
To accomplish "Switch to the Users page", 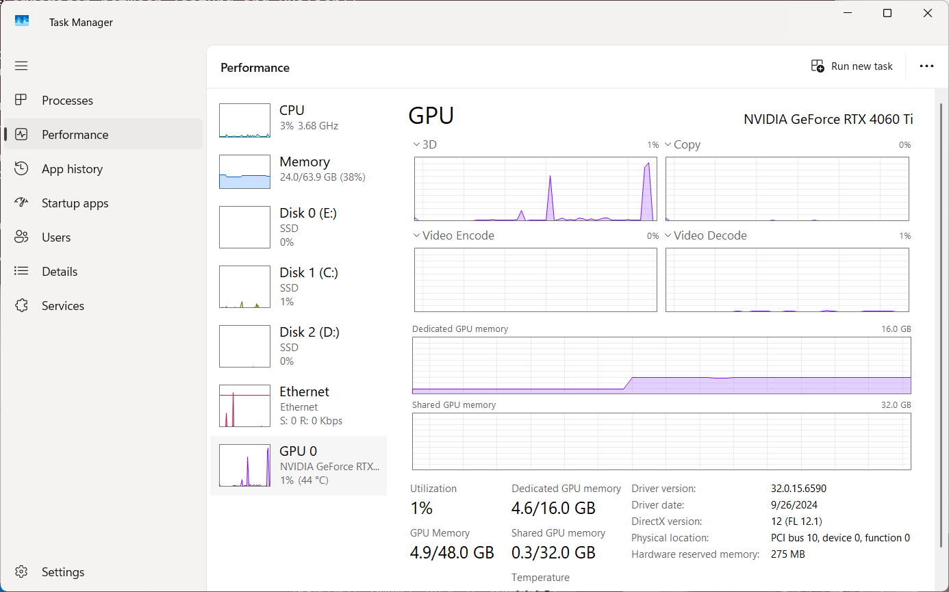I will coord(103,237).
